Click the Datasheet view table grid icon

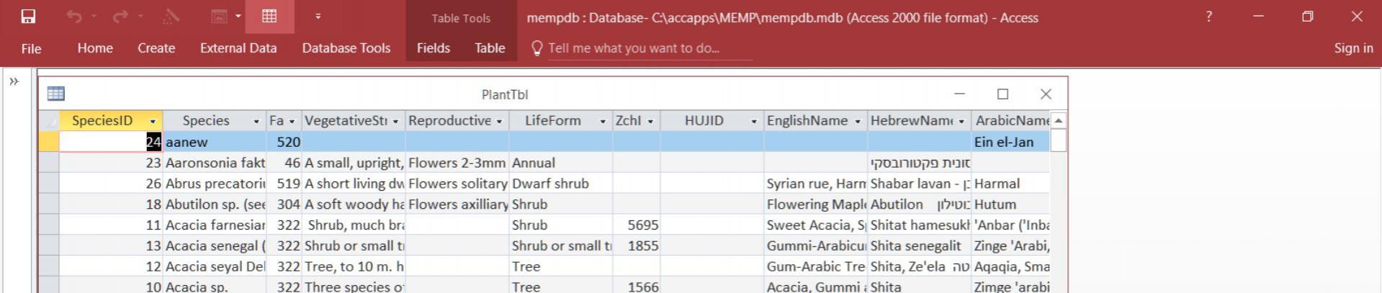269,17
